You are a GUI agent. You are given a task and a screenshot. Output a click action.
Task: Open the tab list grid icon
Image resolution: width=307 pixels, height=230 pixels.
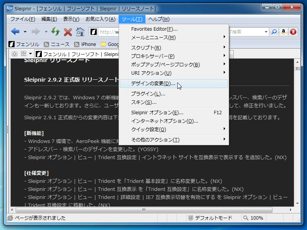coord(23,54)
